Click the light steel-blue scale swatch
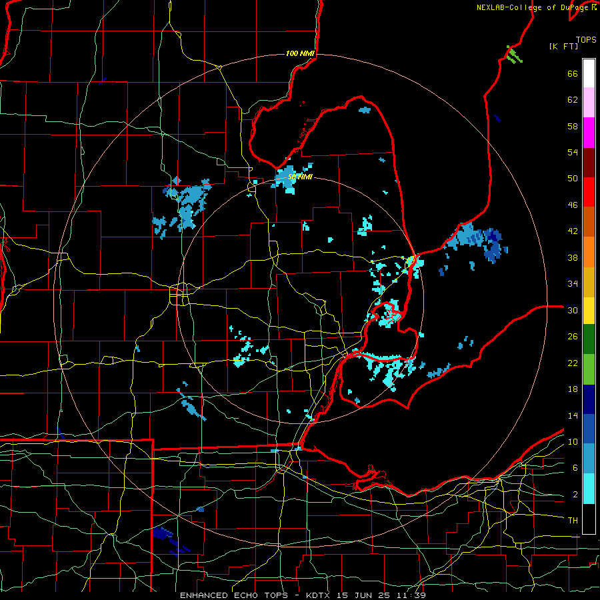Image resolution: width=600 pixels, height=600 pixels. point(589,459)
